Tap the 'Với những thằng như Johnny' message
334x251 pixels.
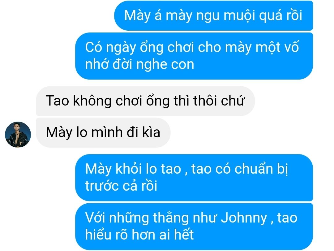(x=194, y=227)
